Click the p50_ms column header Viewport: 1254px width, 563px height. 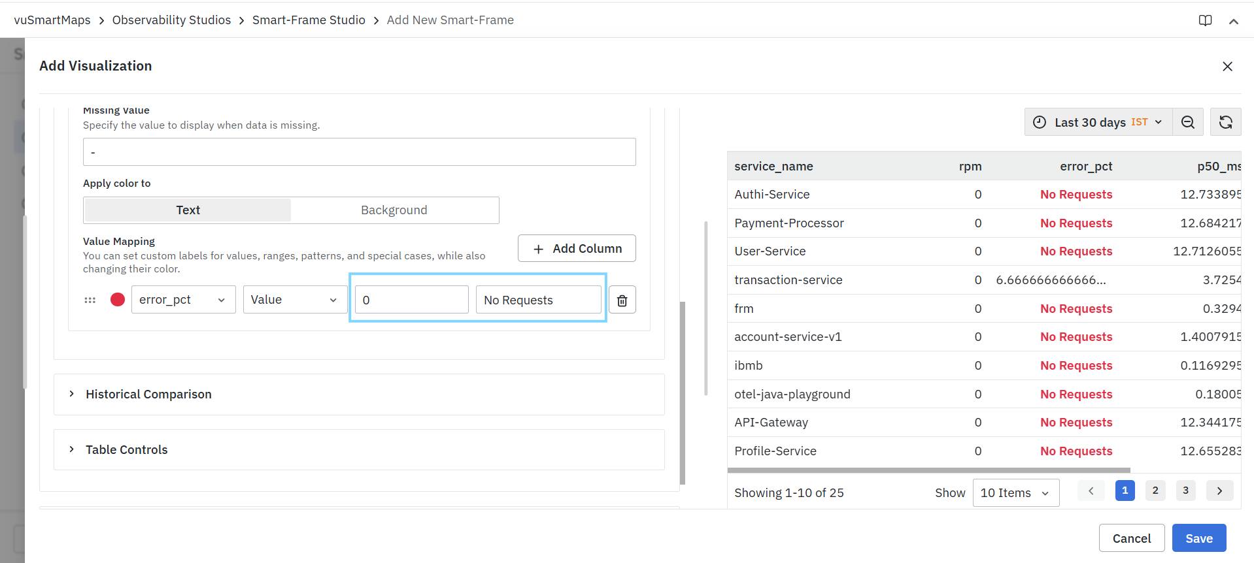pyautogui.click(x=1219, y=167)
